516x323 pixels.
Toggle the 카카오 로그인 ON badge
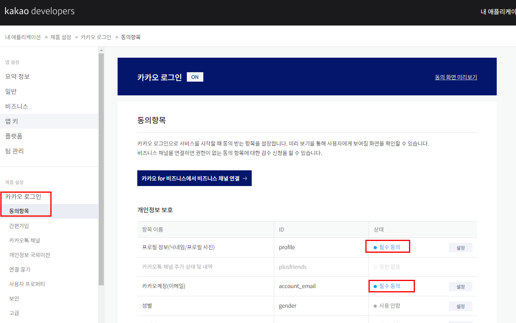click(195, 77)
